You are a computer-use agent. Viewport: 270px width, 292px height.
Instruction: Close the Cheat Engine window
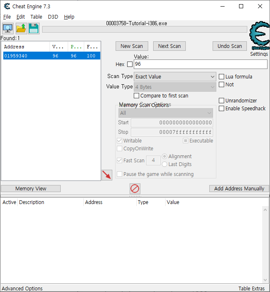(x=260, y=6)
